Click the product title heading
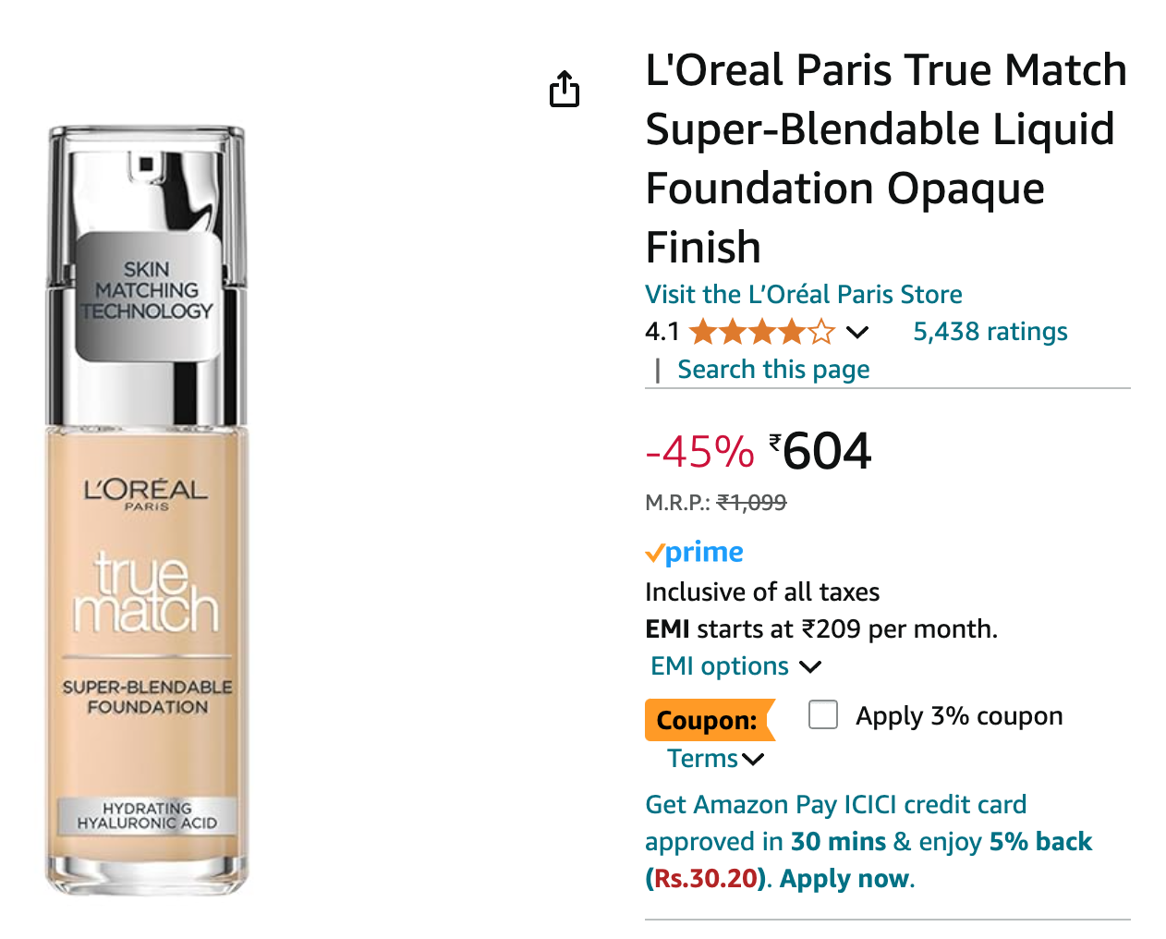1166x939 pixels. pos(885,159)
